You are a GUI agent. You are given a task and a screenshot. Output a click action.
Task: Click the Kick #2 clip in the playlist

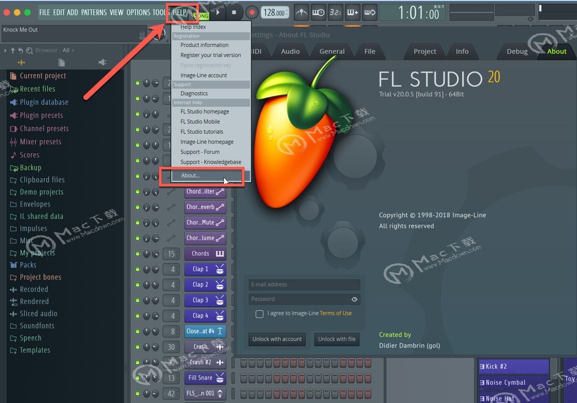[x=514, y=367]
